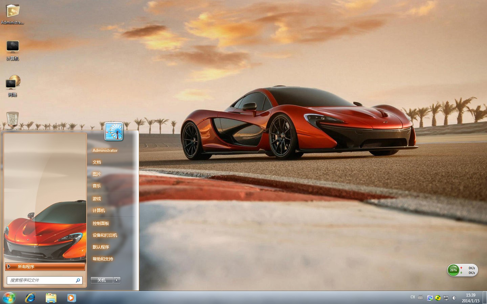This screenshot has width=487, height=304.
Task: Open the network connection tray icon
Action: tap(446, 298)
